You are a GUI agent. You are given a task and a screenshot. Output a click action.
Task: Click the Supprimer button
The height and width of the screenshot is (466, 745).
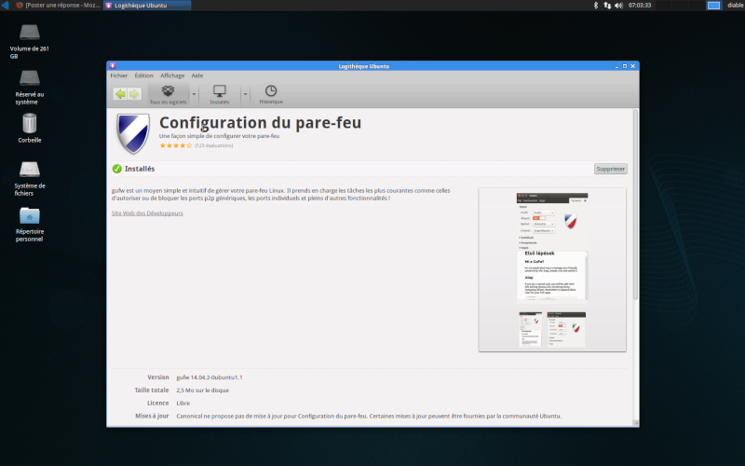click(x=611, y=169)
